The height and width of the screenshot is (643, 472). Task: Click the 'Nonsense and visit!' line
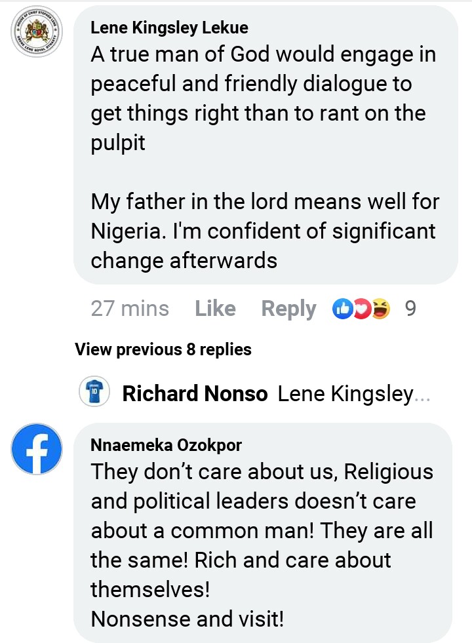(187, 618)
